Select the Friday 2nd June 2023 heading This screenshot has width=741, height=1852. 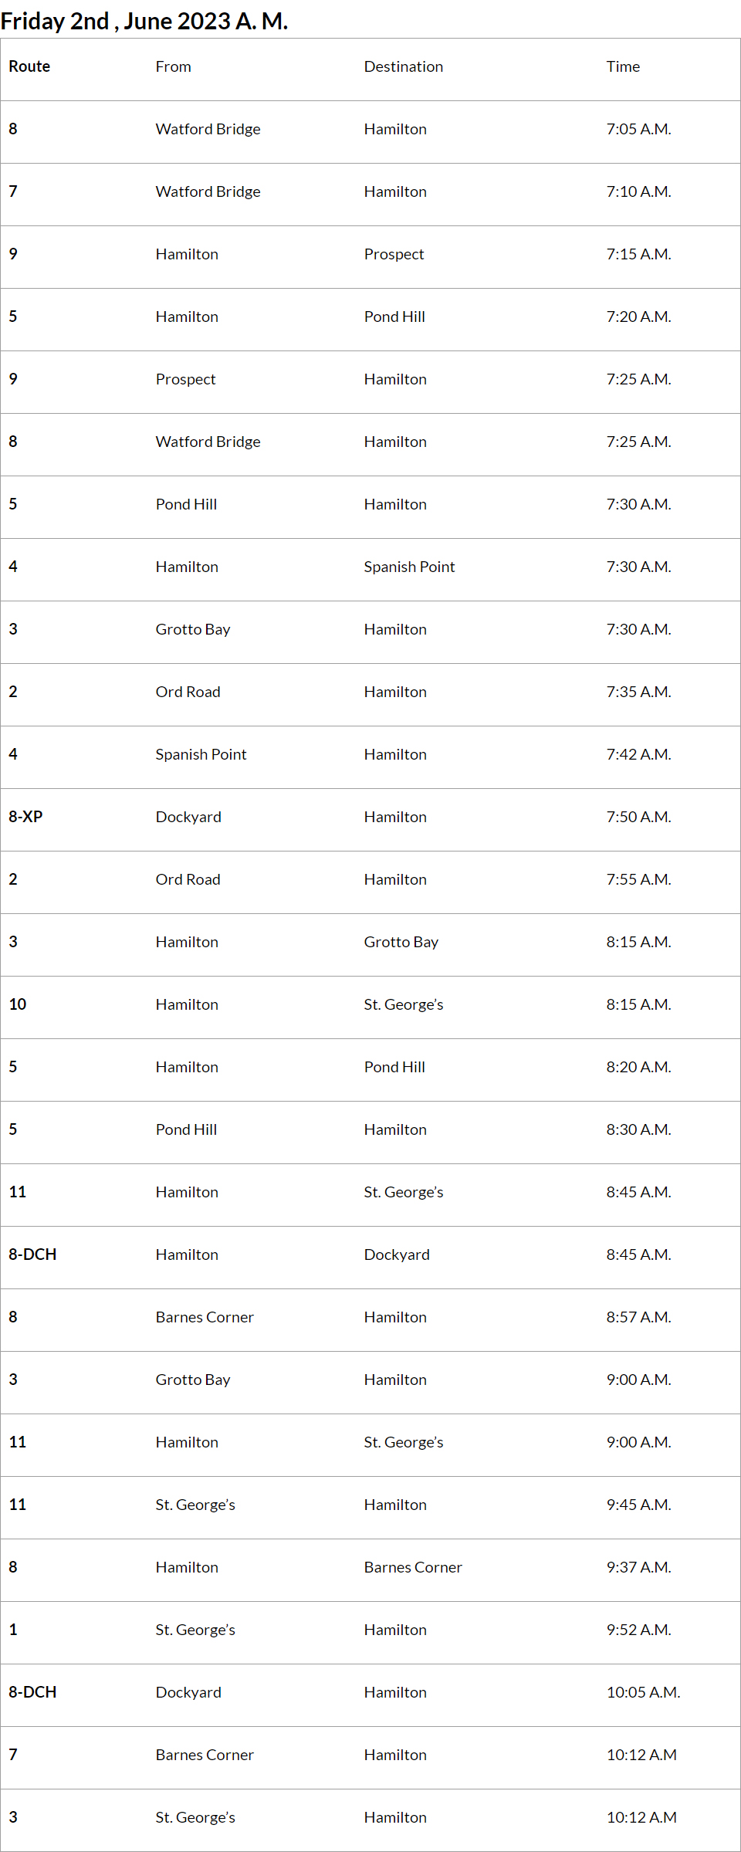click(x=144, y=21)
